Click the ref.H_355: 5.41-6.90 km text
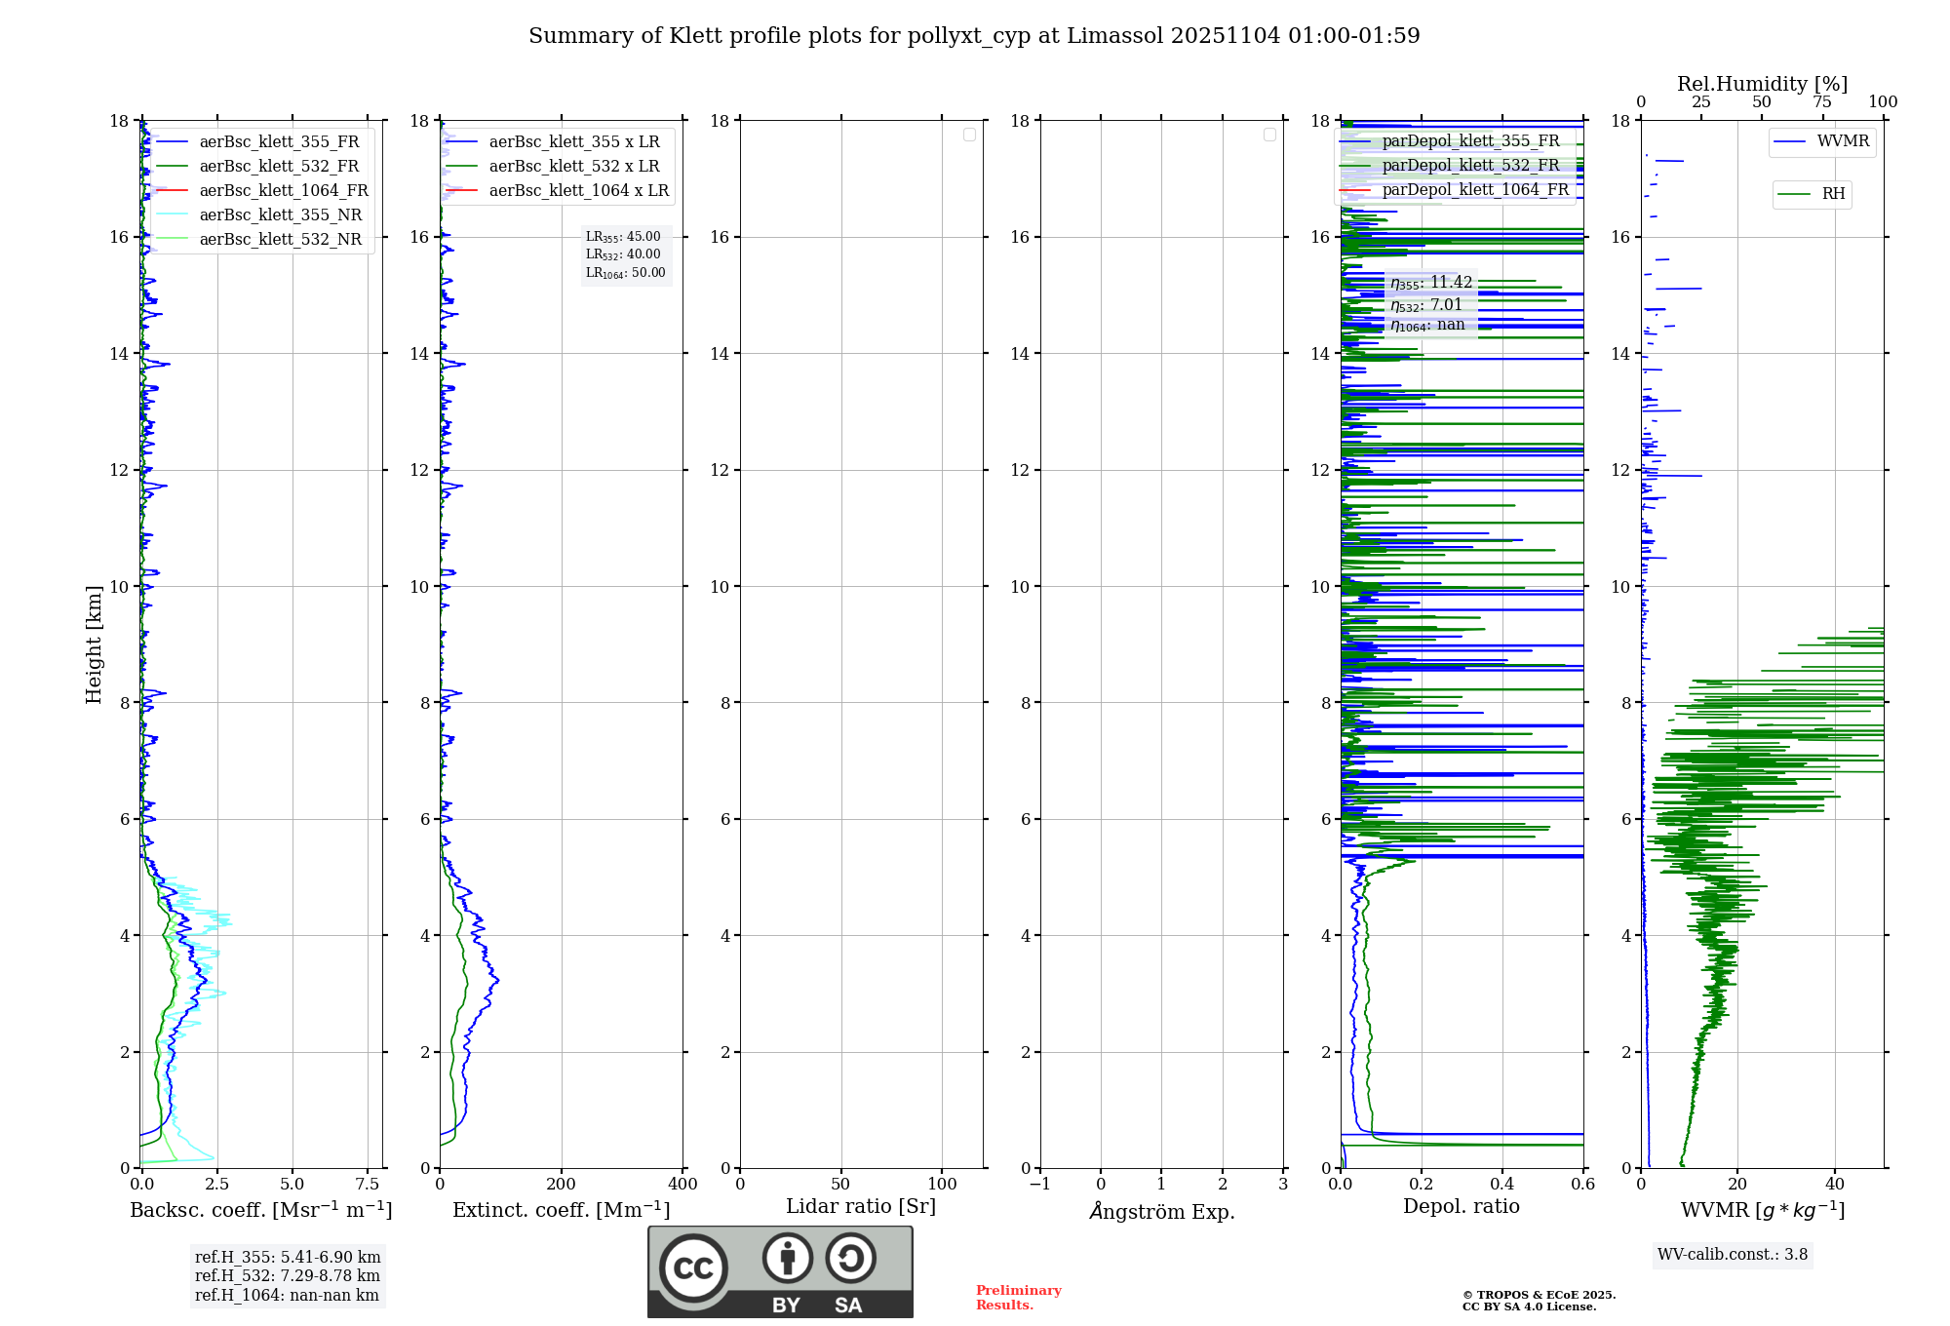Image resolution: width=1950 pixels, height=1326 pixels. click(287, 1258)
